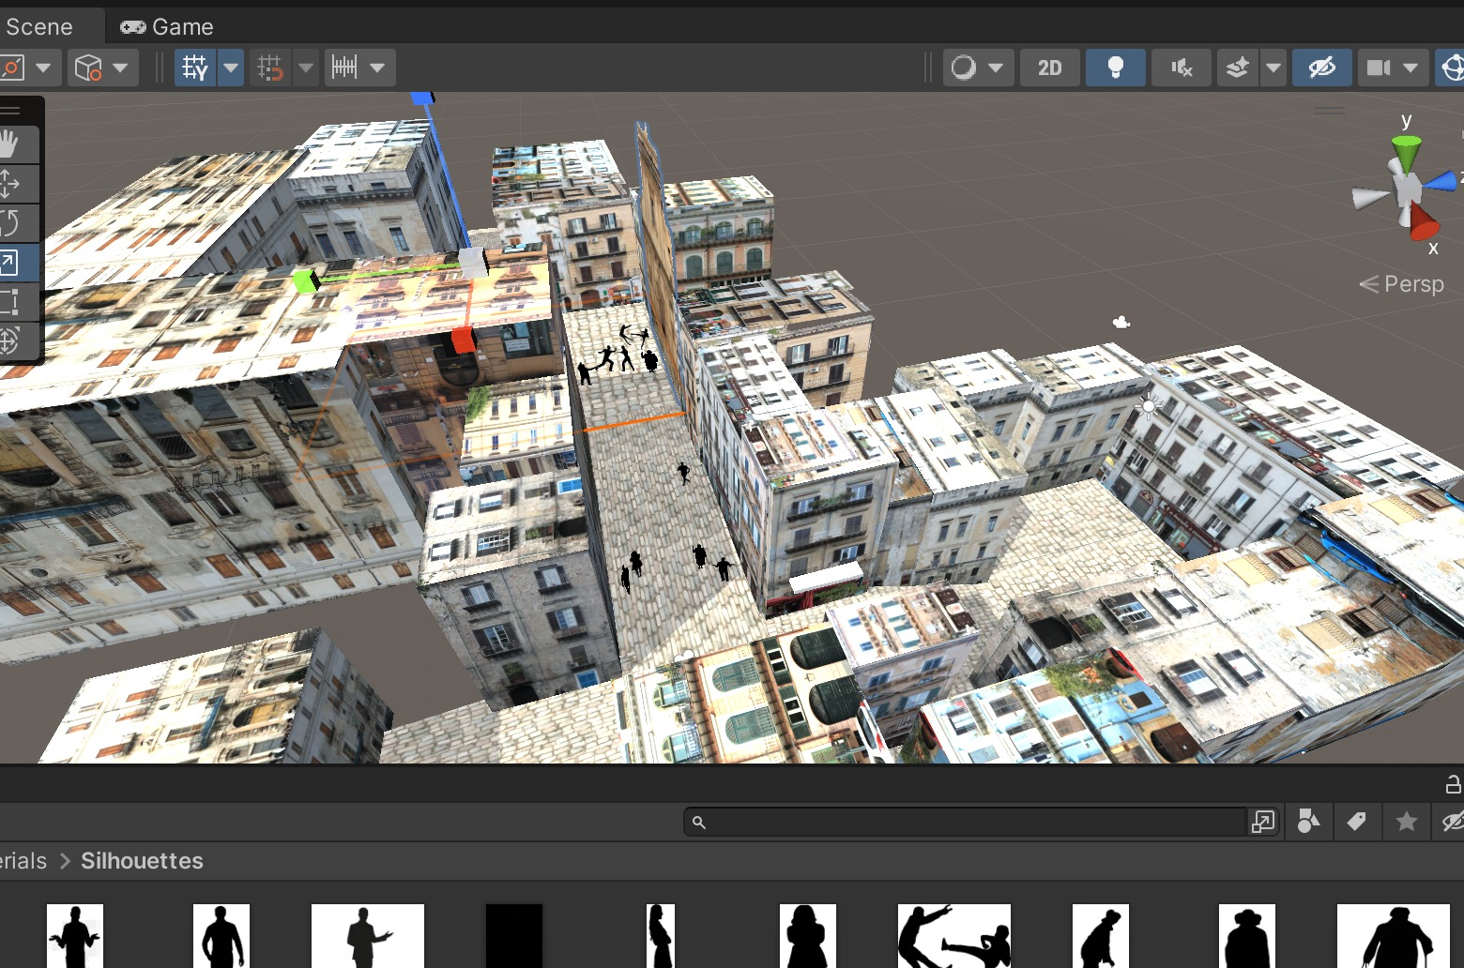Click the green Y axis cone on gizmo

point(1406,152)
